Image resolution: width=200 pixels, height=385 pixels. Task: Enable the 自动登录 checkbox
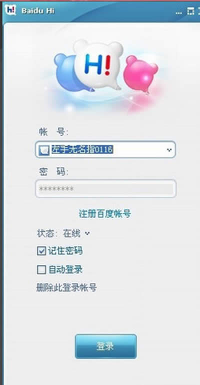click(41, 269)
